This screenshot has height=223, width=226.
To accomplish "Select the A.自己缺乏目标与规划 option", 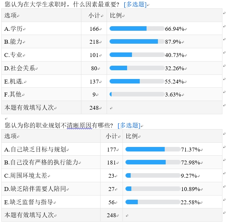I will click(35, 149).
